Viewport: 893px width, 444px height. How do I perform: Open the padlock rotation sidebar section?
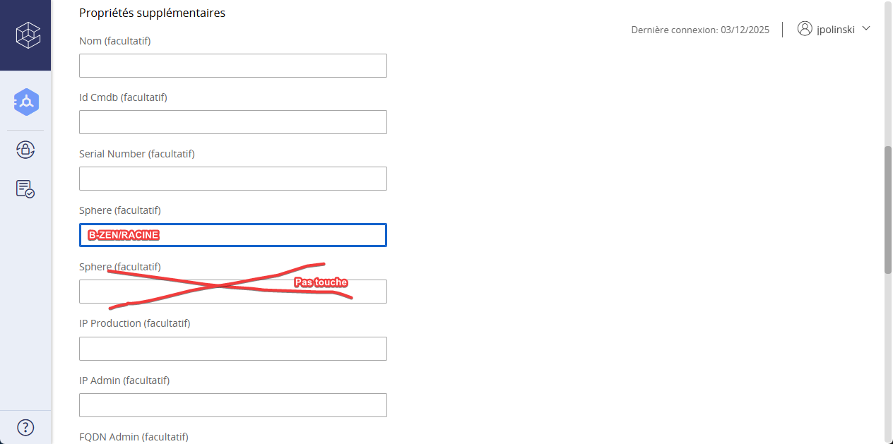click(x=25, y=150)
